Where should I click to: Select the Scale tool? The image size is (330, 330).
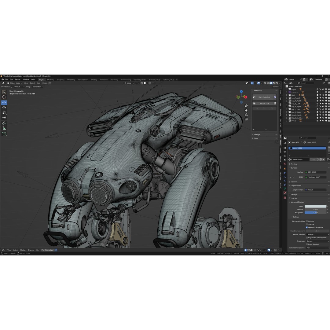pyautogui.click(x=4, y=112)
